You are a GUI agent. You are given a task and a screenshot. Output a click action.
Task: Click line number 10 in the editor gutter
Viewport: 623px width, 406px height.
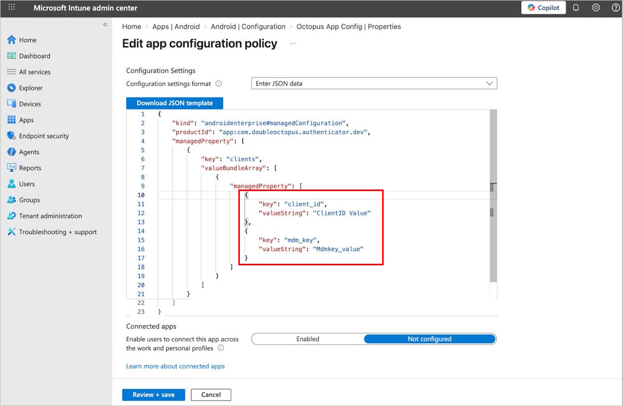[x=141, y=195]
